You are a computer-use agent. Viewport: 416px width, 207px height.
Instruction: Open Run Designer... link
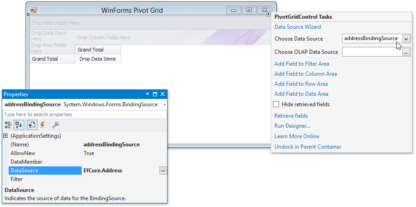click(292, 126)
